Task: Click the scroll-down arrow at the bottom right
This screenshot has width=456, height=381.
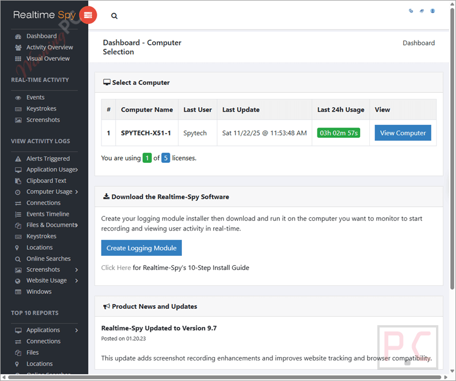Action: pos(452,371)
